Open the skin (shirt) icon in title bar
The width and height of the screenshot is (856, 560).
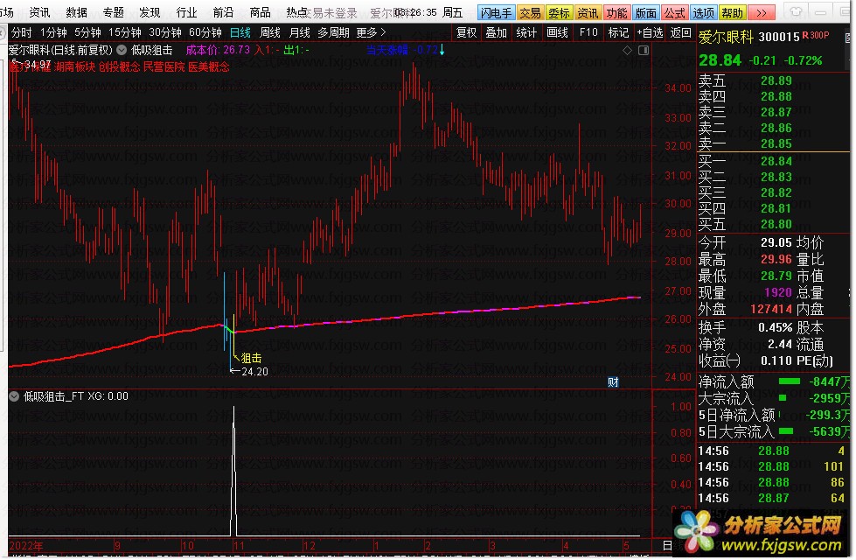(796, 12)
